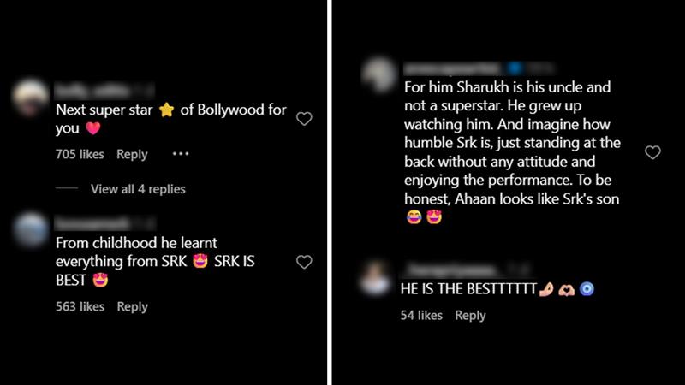Expand View all 4 replies
Image resolution: width=685 pixels, height=385 pixels.
point(138,189)
